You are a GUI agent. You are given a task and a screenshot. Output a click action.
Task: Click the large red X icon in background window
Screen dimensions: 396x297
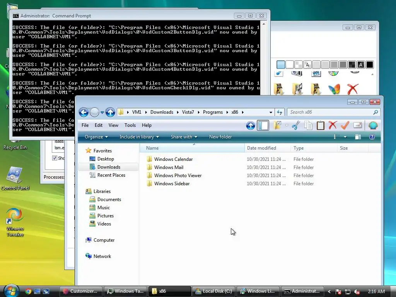click(353, 89)
